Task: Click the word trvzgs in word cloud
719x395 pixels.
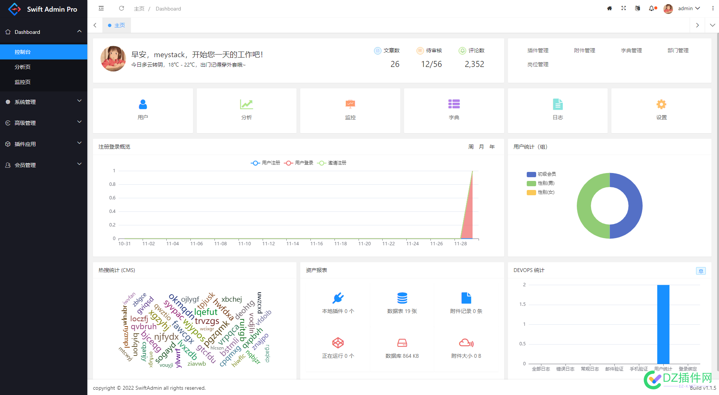Action: click(207, 321)
